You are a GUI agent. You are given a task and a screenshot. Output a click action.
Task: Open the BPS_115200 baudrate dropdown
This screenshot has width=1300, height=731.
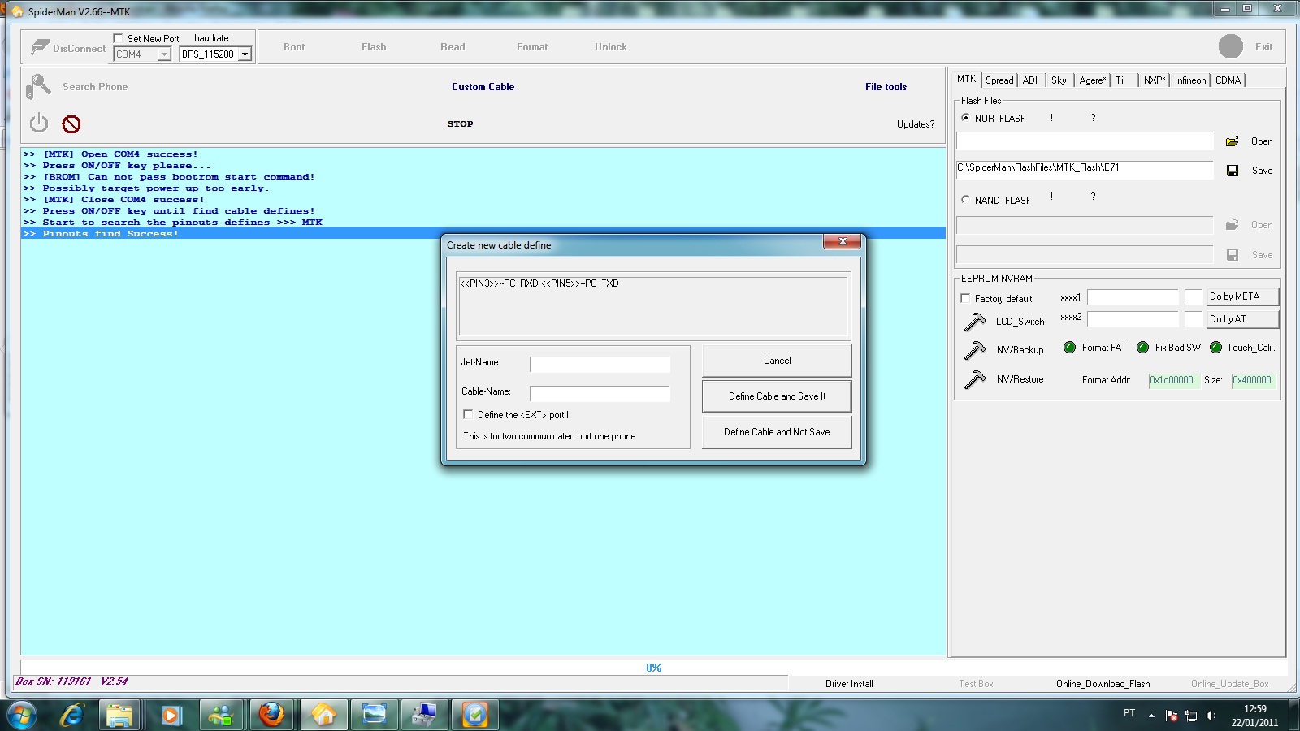pos(245,54)
